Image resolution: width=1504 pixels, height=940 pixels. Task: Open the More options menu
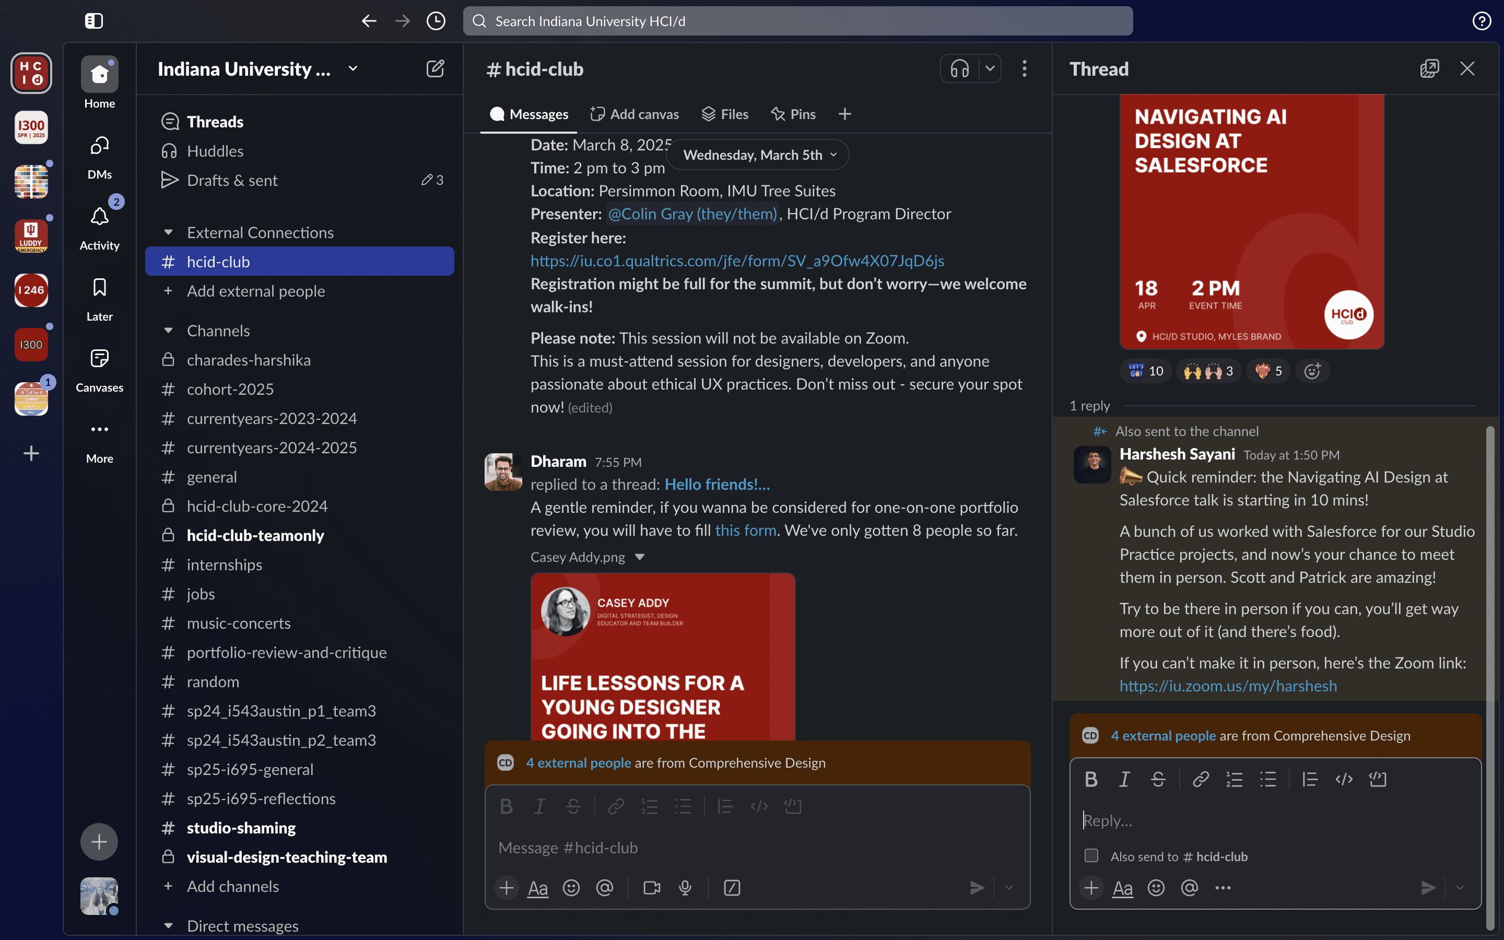pyautogui.click(x=99, y=441)
